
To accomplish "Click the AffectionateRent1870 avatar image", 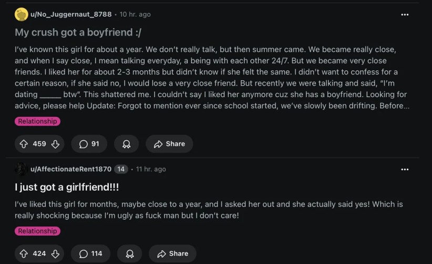I will 21,169.
